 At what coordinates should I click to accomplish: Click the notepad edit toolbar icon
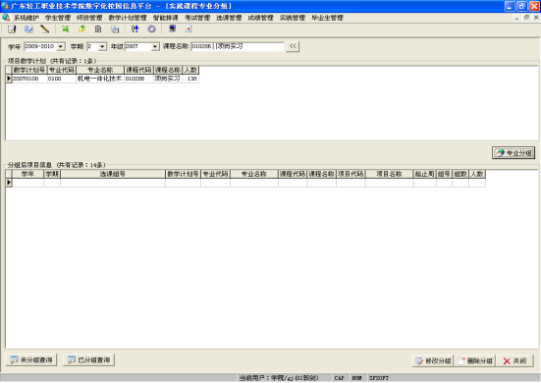[12, 29]
